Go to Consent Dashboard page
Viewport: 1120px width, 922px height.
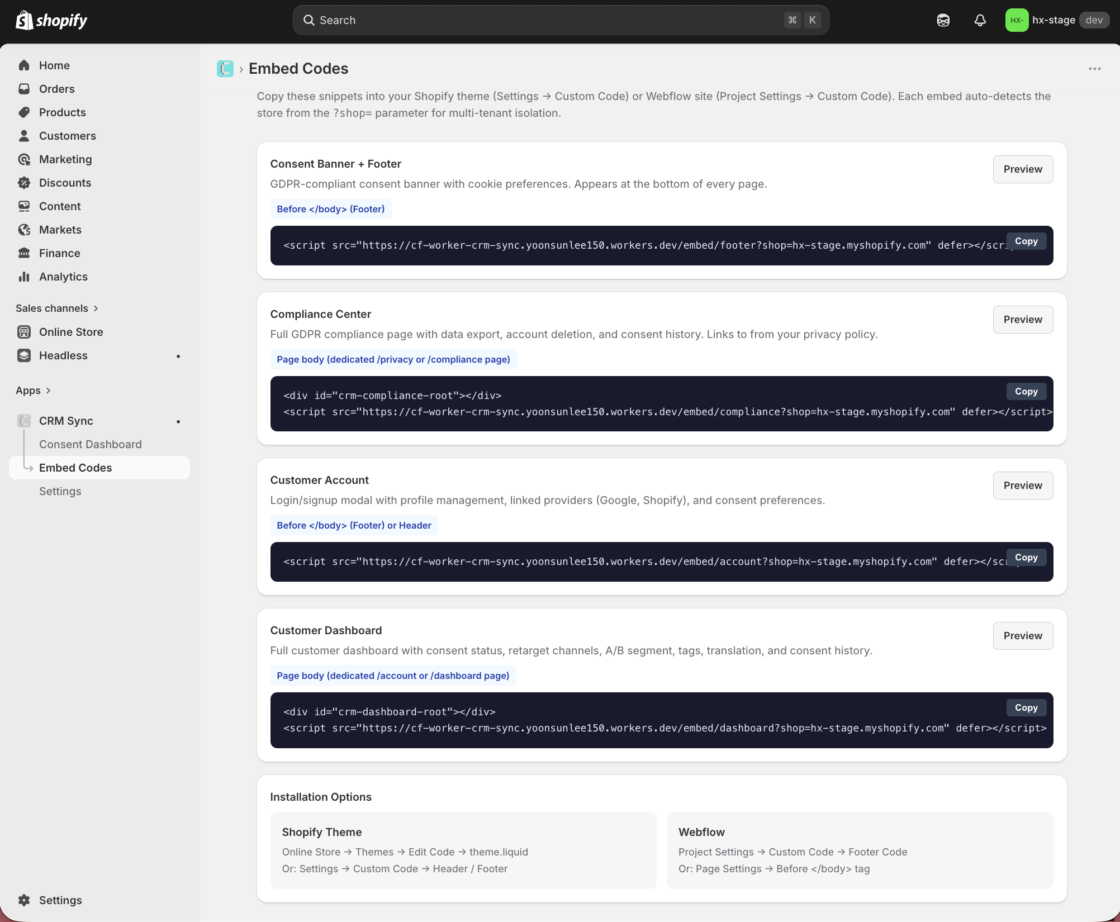tap(91, 444)
